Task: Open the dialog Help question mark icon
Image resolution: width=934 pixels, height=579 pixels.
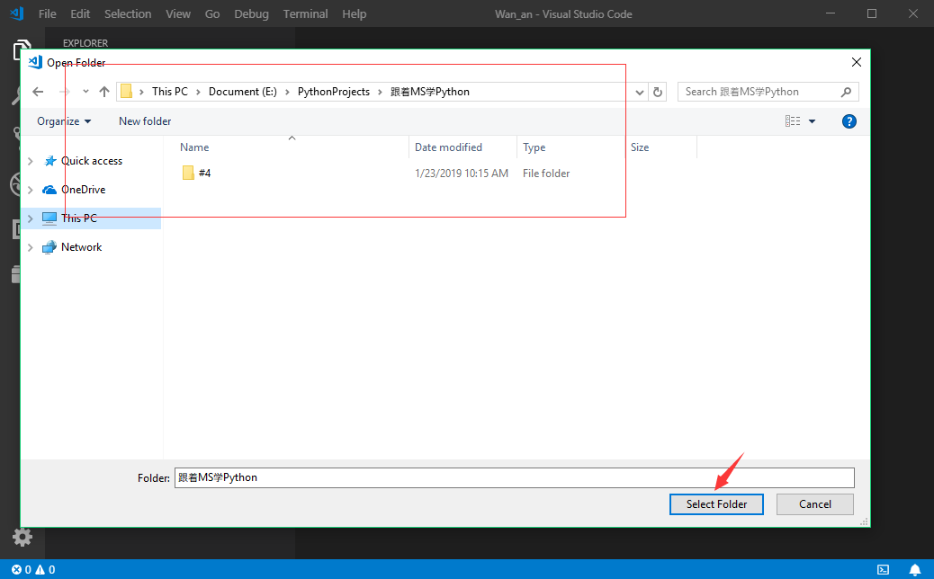Action: [848, 121]
